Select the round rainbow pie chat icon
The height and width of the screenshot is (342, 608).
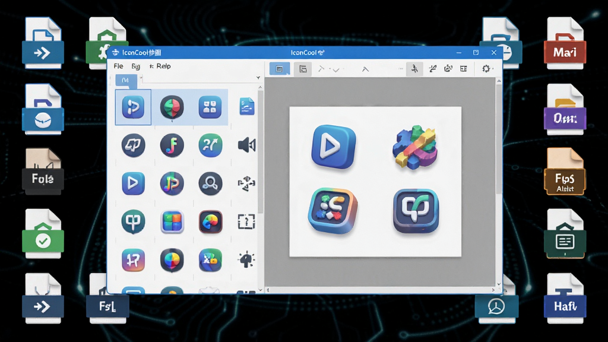tap(172, 260)
